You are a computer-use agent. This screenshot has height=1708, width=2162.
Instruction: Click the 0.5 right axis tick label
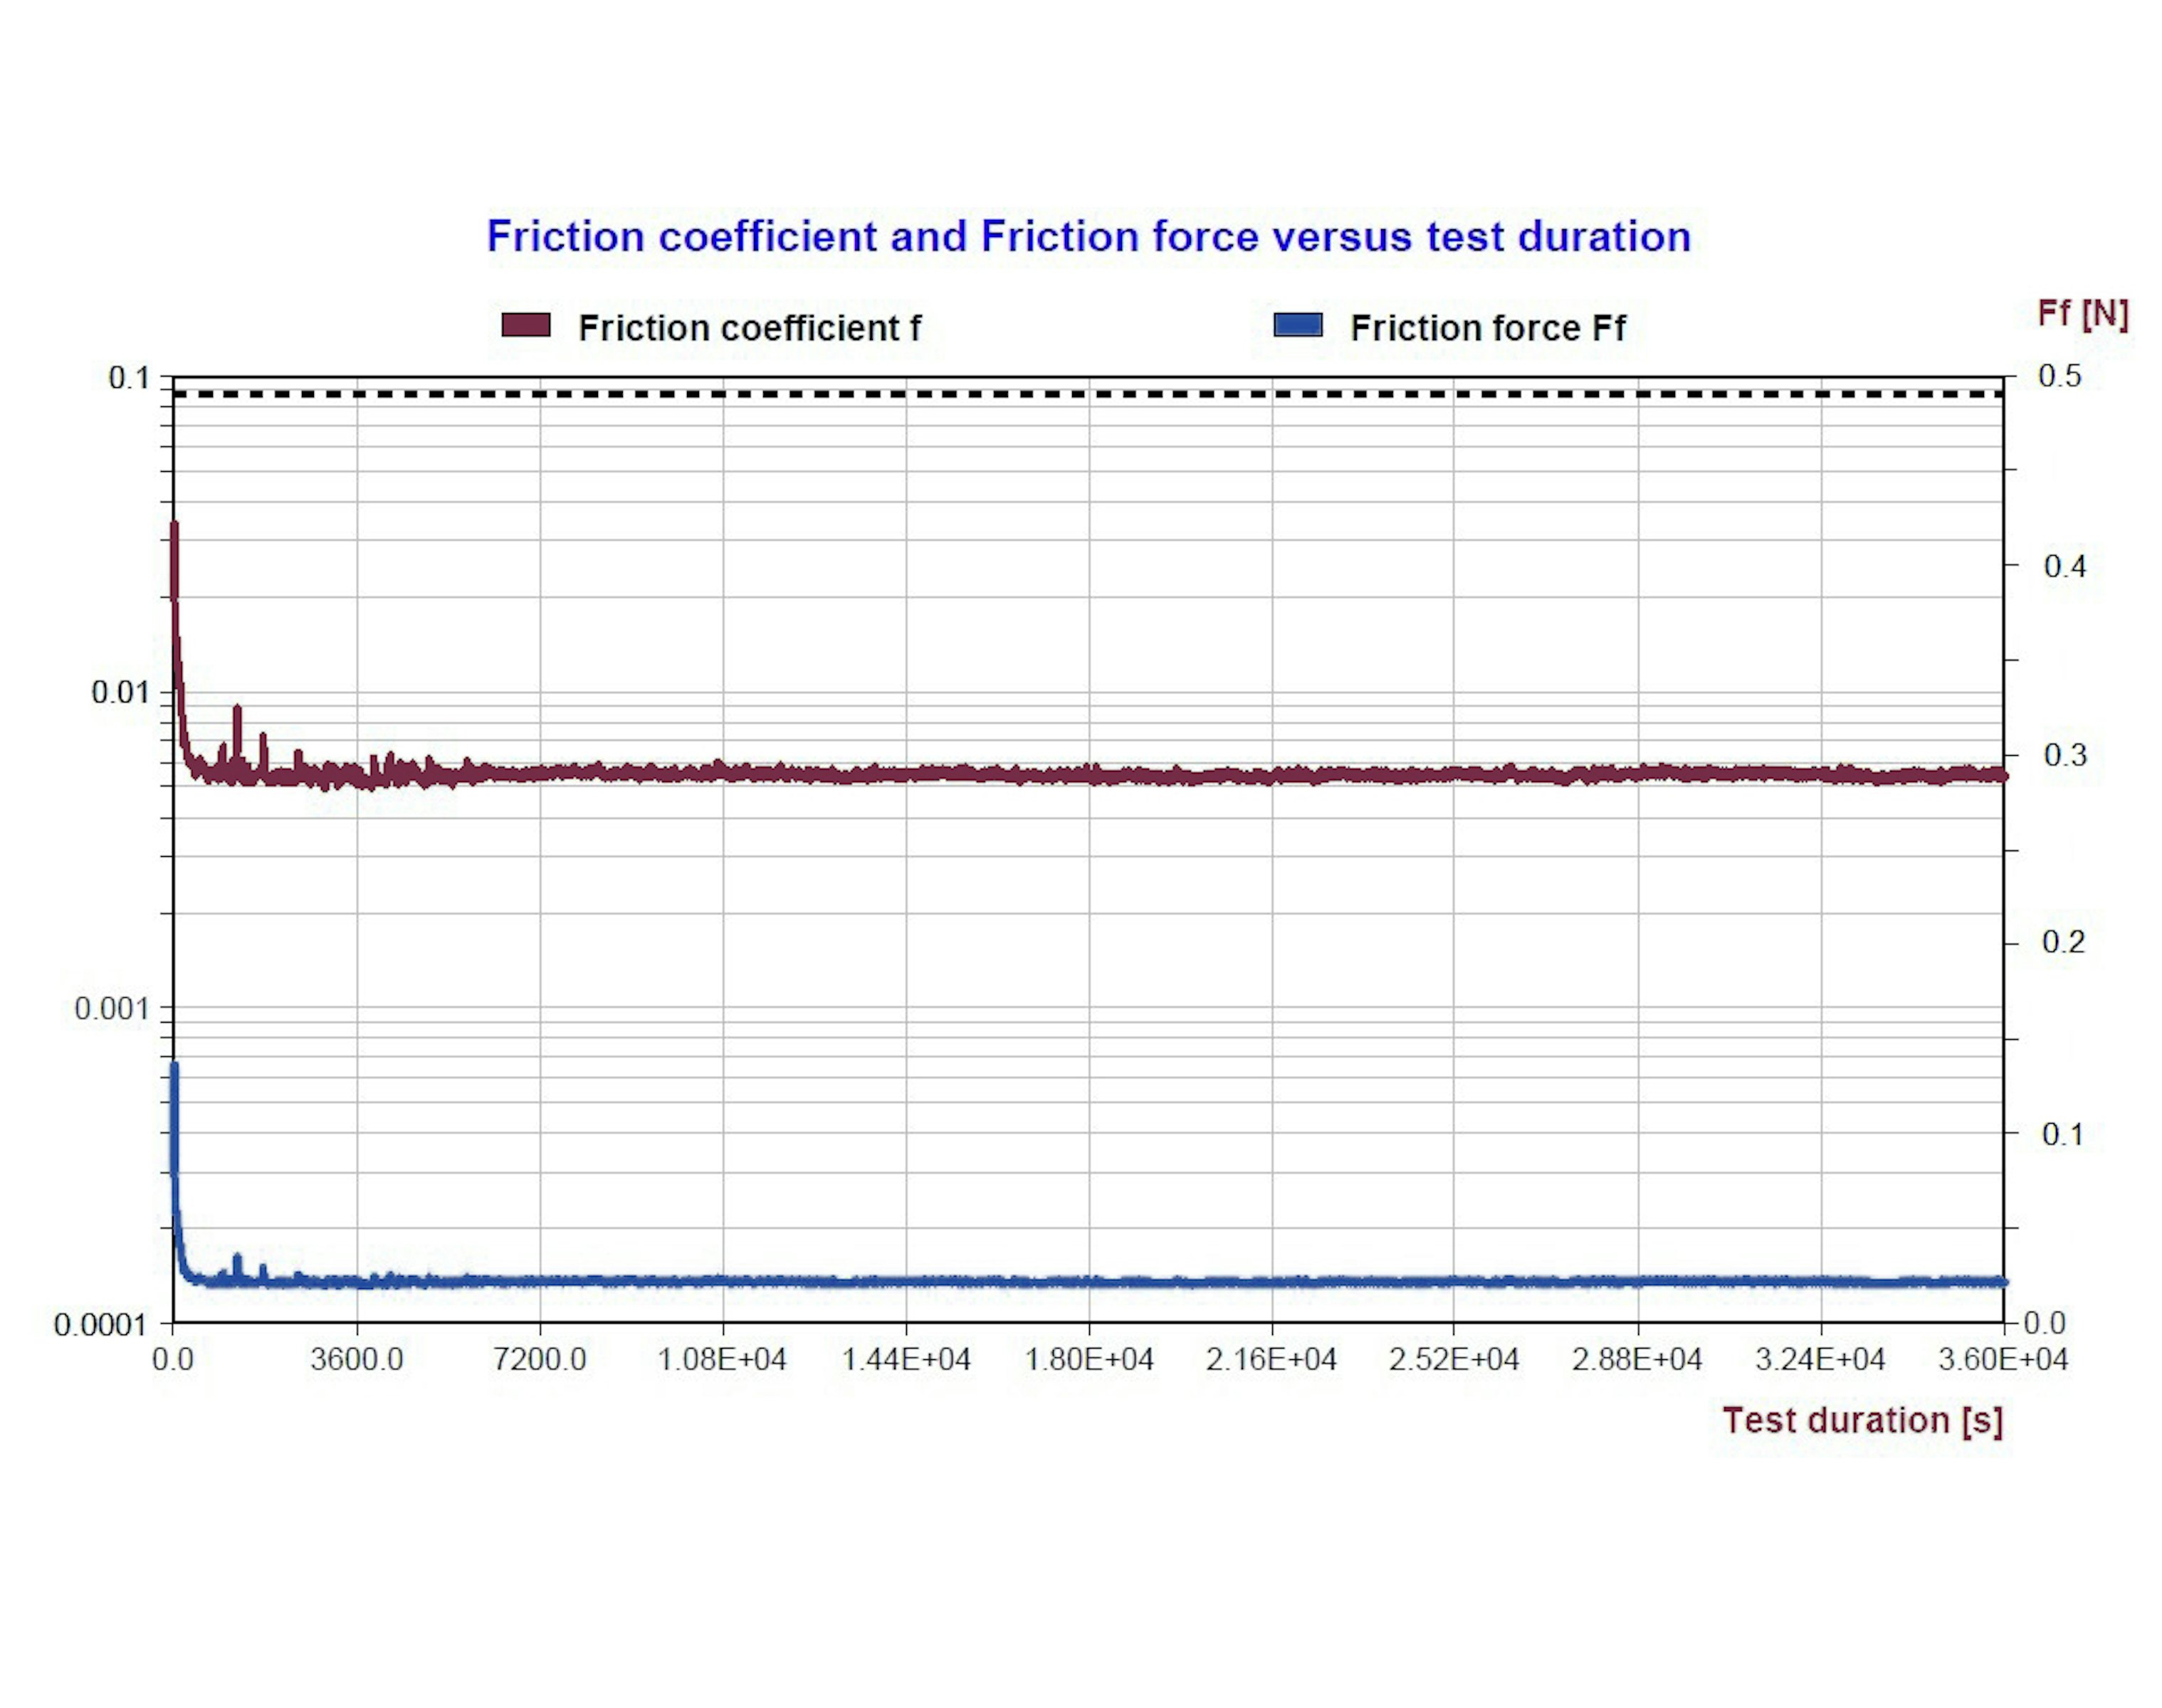coord(2059,376)
